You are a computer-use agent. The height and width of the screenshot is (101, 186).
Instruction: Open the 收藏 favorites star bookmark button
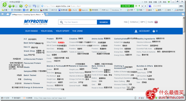(4, 10)
